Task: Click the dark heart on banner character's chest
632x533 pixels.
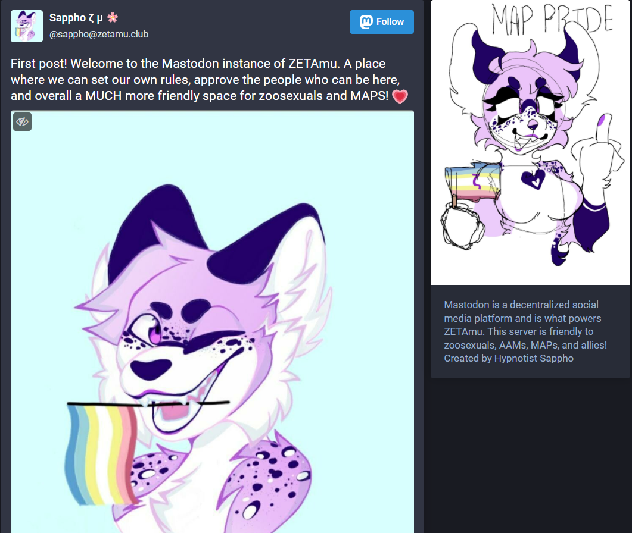Action: (533, 178)
